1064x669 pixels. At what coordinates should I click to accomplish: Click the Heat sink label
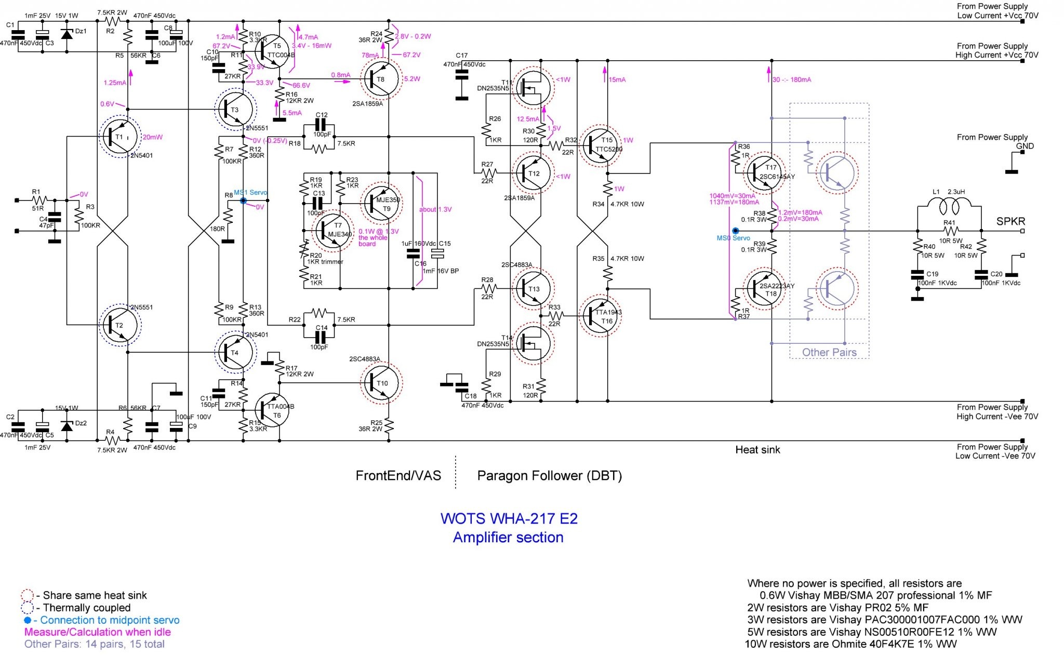coord(757,450)
